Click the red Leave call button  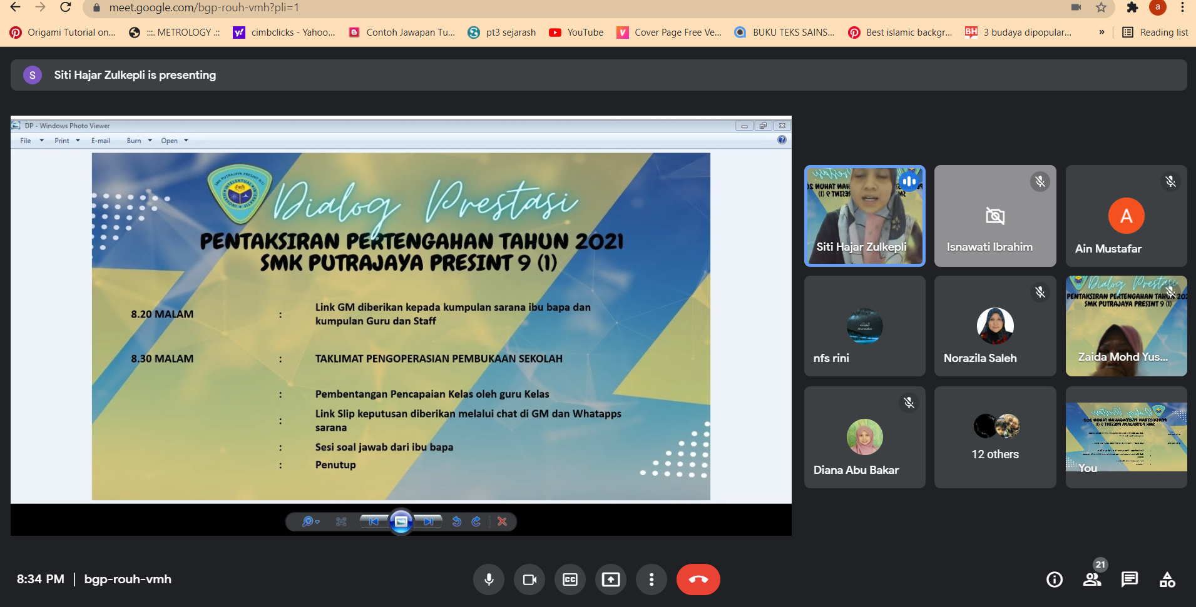(698, 579)
